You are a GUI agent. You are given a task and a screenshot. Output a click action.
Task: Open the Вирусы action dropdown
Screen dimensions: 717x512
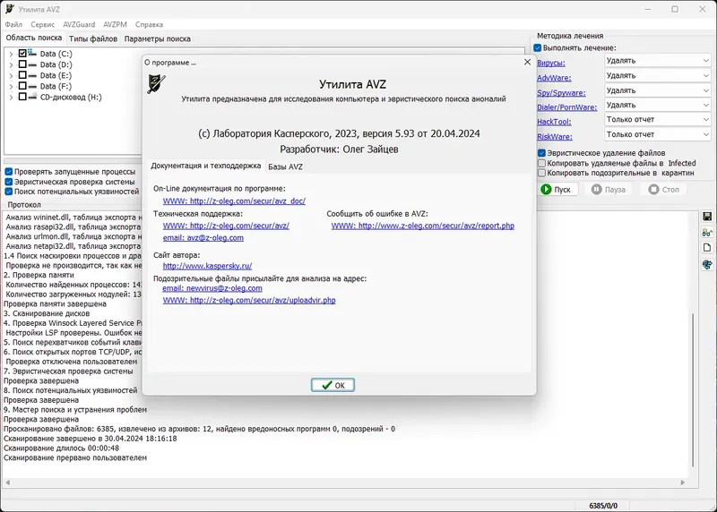pyautogui.click(x=658, y=60)
